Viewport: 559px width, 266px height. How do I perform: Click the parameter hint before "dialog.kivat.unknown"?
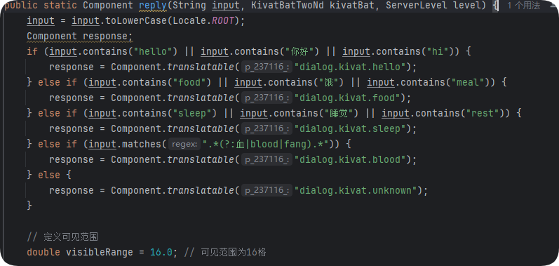click(267, 190)
